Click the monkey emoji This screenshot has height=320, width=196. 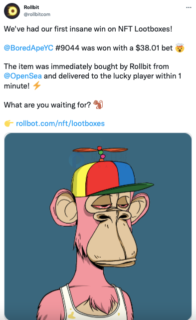tap(98, 104)
